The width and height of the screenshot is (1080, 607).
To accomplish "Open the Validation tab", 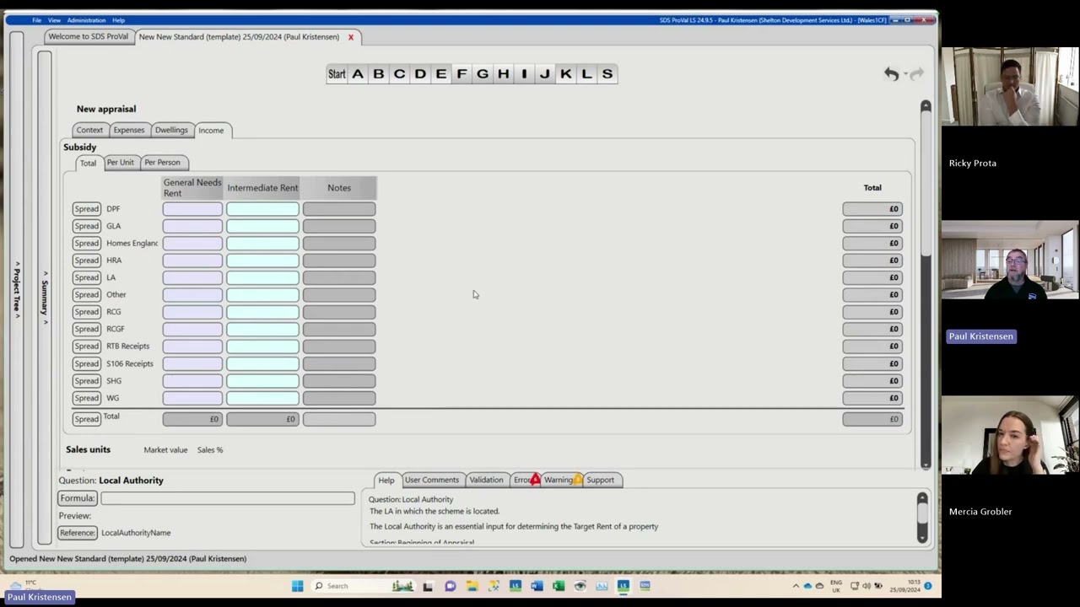I will (486, 480).
